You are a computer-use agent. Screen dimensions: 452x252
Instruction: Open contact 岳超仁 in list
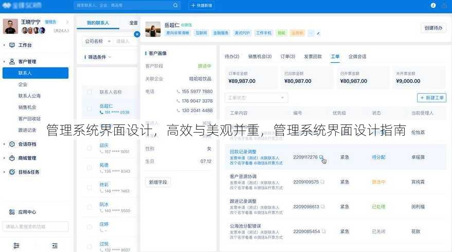click(106, 106)
